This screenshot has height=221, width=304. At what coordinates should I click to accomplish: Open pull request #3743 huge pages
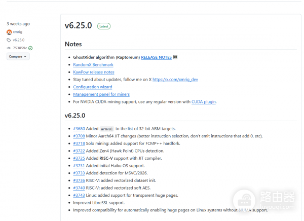[79, 195]
